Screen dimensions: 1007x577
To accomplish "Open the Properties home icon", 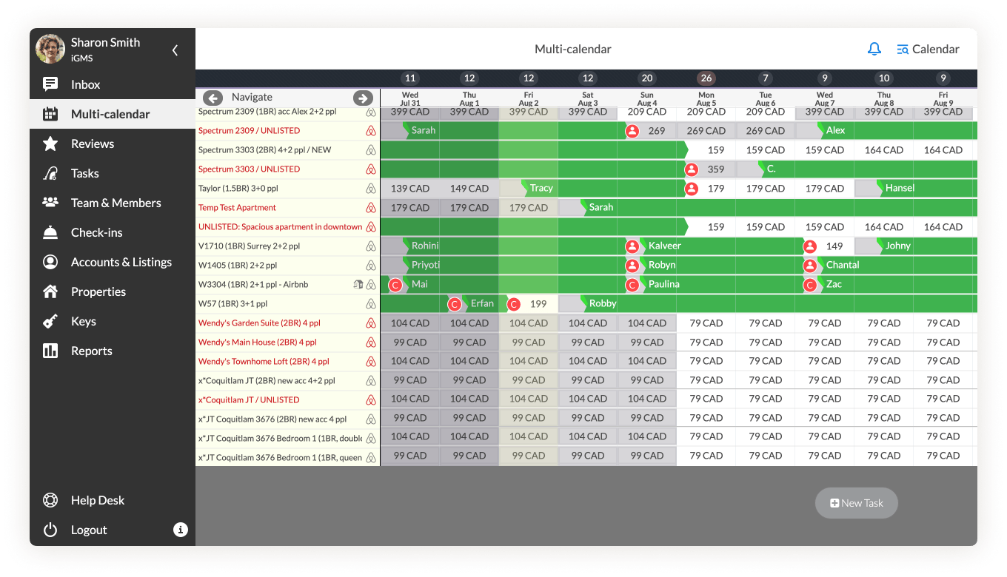I will coord(50,291).
